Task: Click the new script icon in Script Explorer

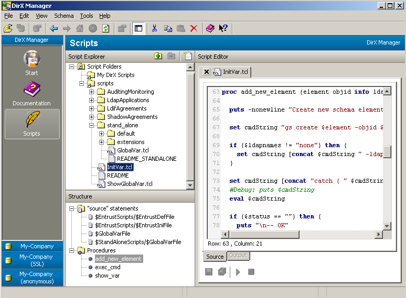Action: (x=188, y=56)
